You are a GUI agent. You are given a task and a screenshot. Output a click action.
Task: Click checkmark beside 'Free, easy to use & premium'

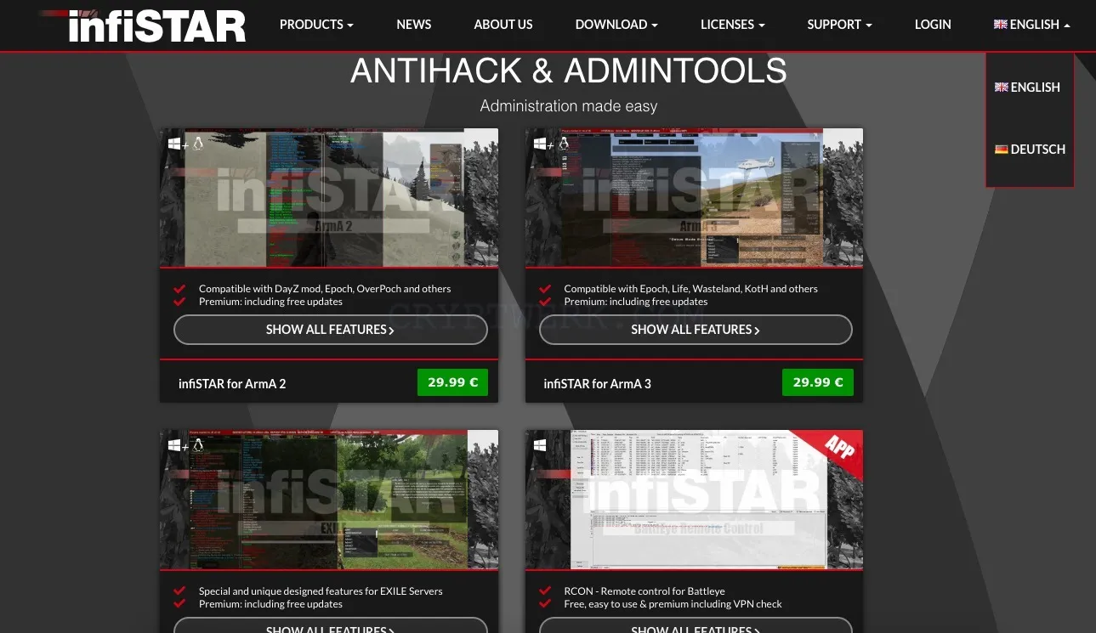click(545, 604)
